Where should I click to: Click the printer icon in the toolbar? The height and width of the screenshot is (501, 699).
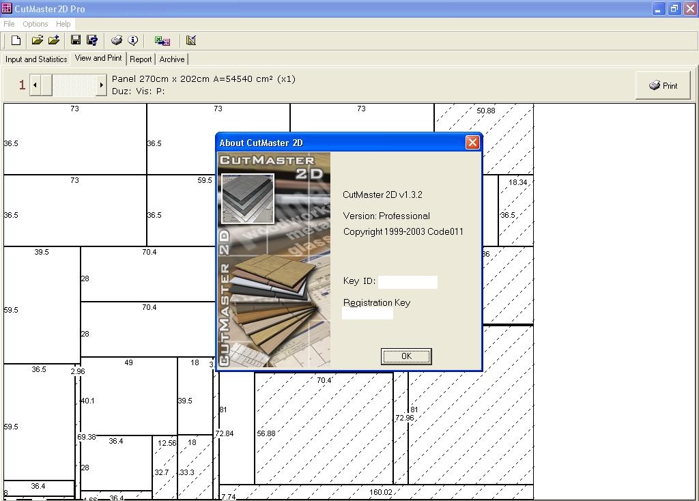pyautogui.click(x=117, y=40)
